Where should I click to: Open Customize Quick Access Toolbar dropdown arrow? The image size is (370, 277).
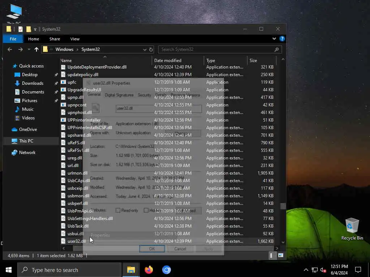click(35, 29)
